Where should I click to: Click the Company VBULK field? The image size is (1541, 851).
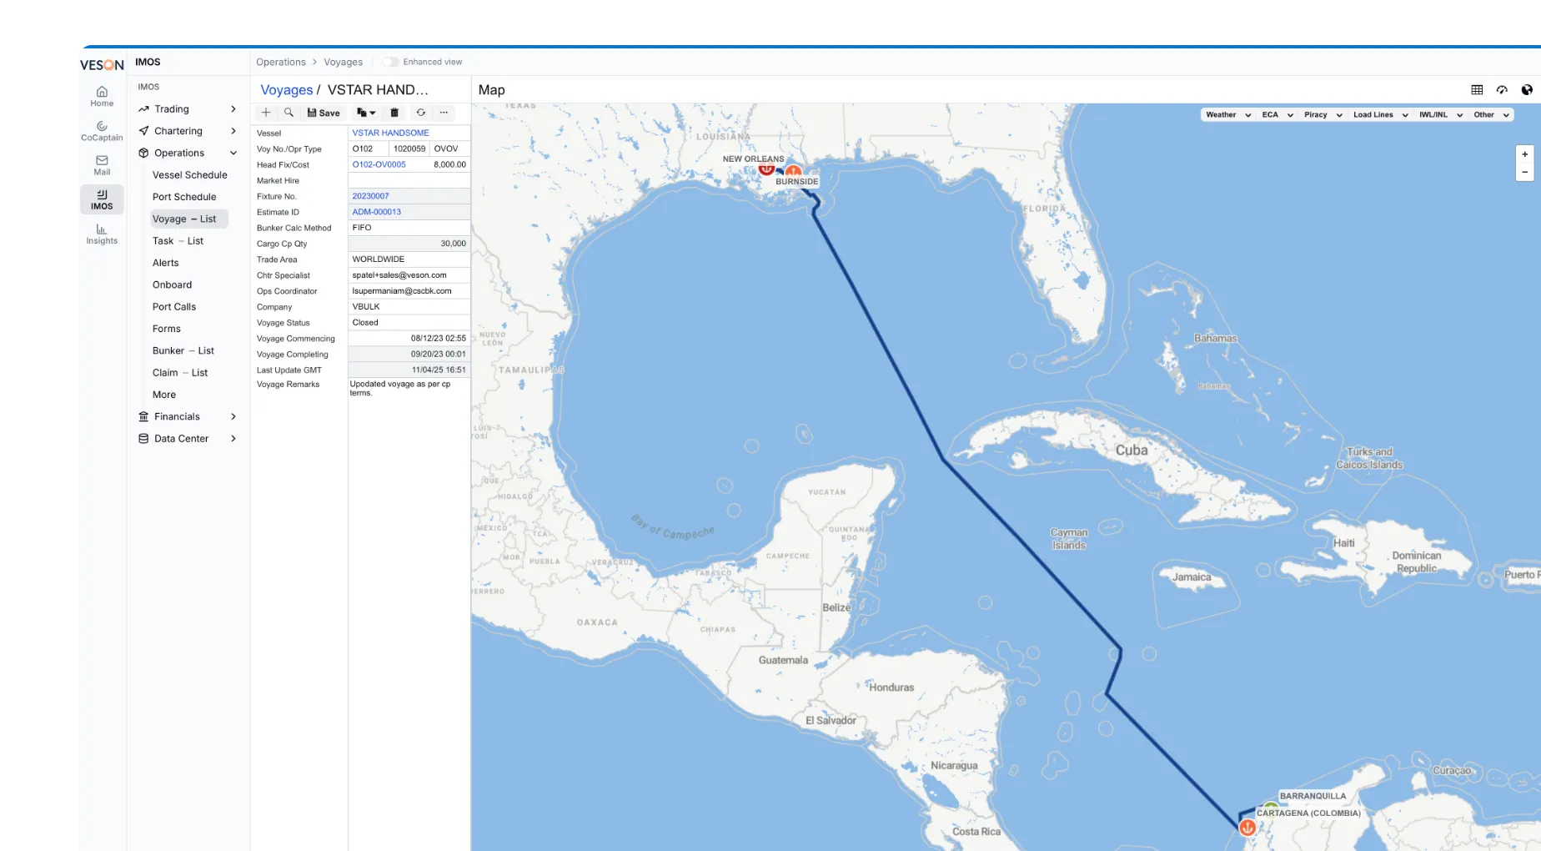(409, 307)
